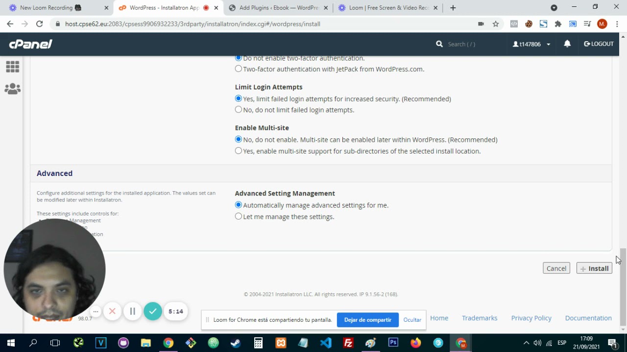Select No, do not limit failed login attempts
627x352 pixels.
239,110
